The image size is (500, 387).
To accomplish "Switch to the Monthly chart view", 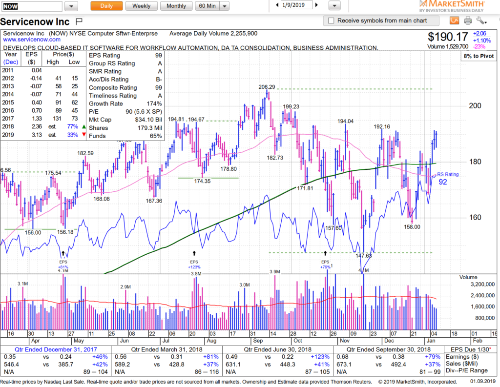I will point(176,6).
